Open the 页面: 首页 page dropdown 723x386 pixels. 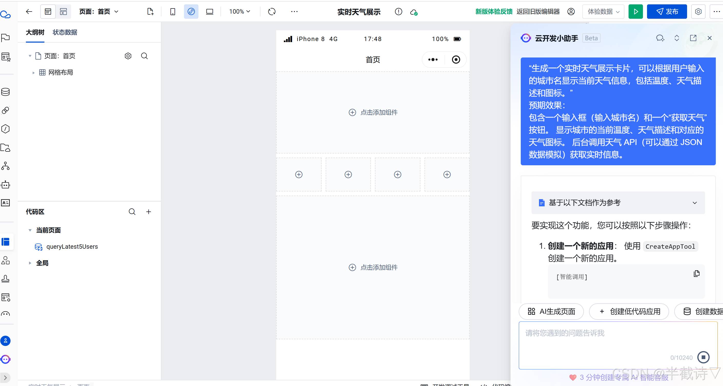coord(99,12)
